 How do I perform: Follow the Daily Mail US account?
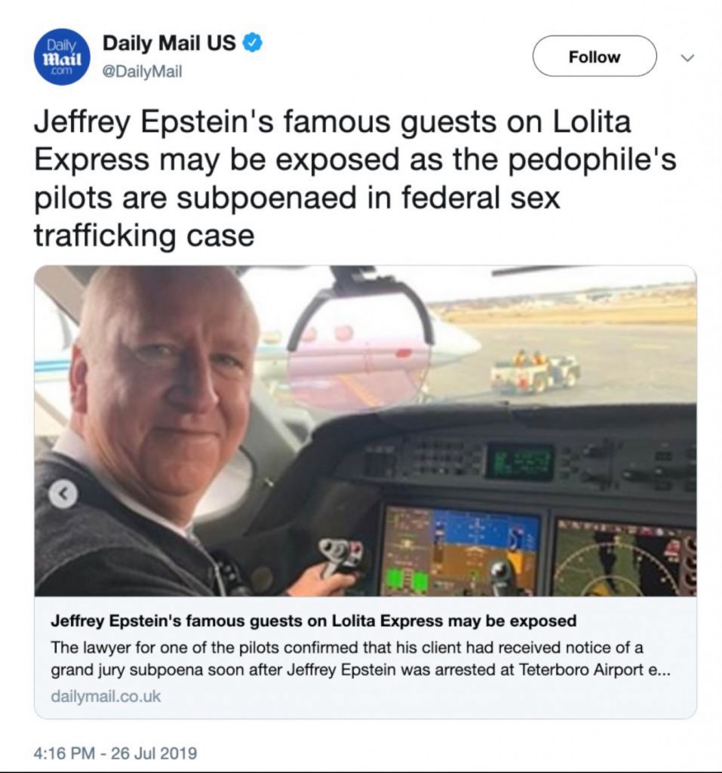pos(594,56)
